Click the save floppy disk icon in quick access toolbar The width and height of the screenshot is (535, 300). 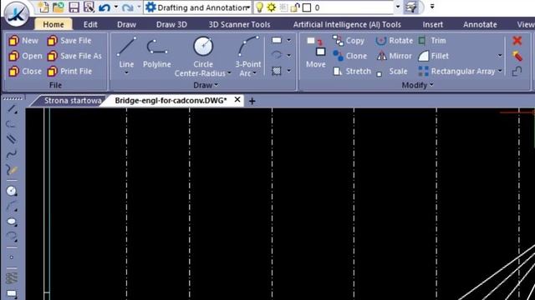[x=74, y=7]
